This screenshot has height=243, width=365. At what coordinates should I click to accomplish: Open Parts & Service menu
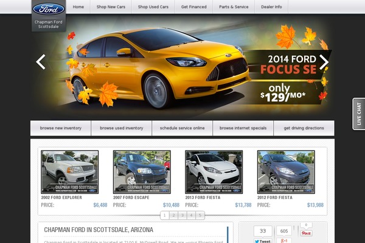pos(234,7)
